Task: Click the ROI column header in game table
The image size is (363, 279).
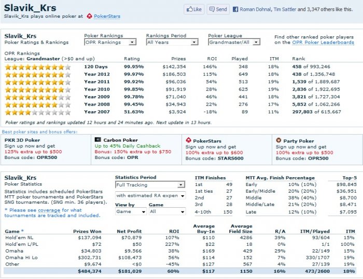Action: tap(174, 231)
